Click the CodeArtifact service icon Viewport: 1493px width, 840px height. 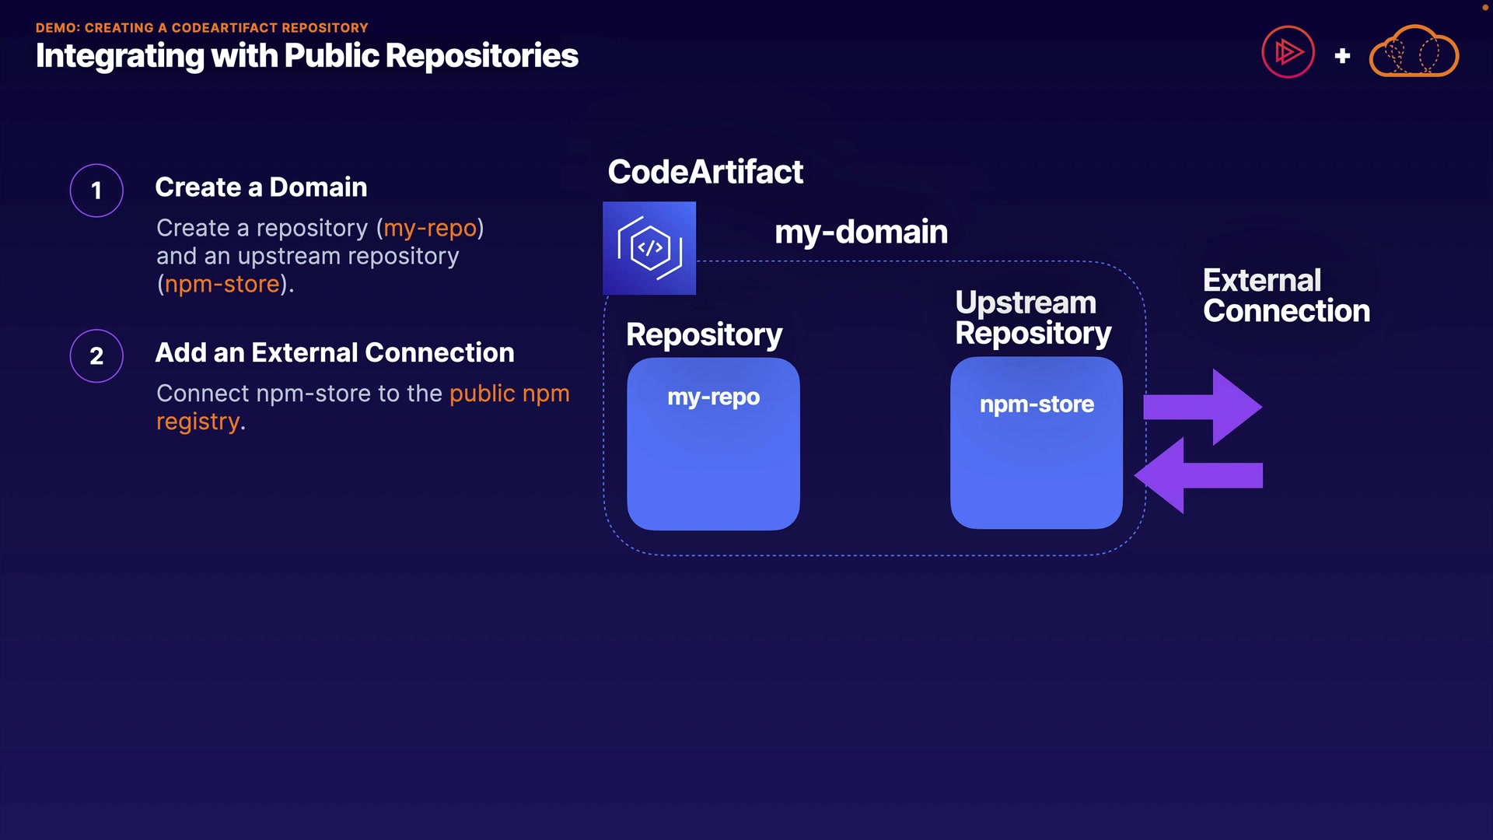649,248
